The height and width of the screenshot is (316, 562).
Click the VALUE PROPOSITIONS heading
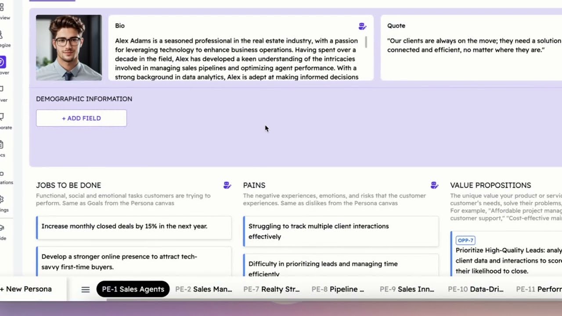[490, 185]
